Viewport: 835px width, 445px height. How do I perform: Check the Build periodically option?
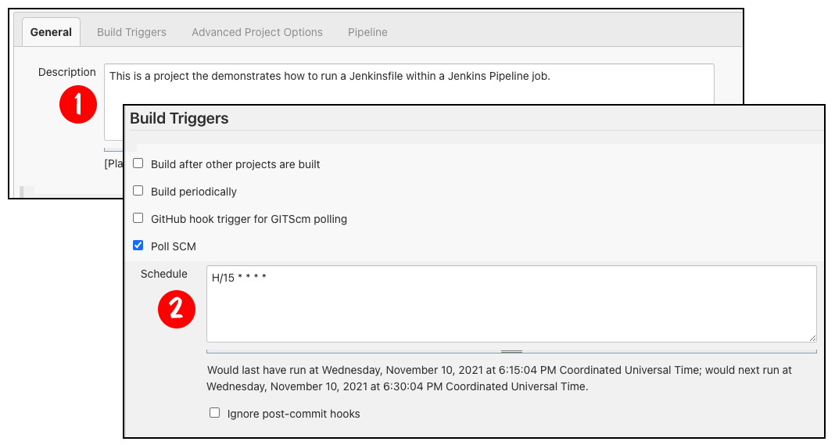pos(138,191)
